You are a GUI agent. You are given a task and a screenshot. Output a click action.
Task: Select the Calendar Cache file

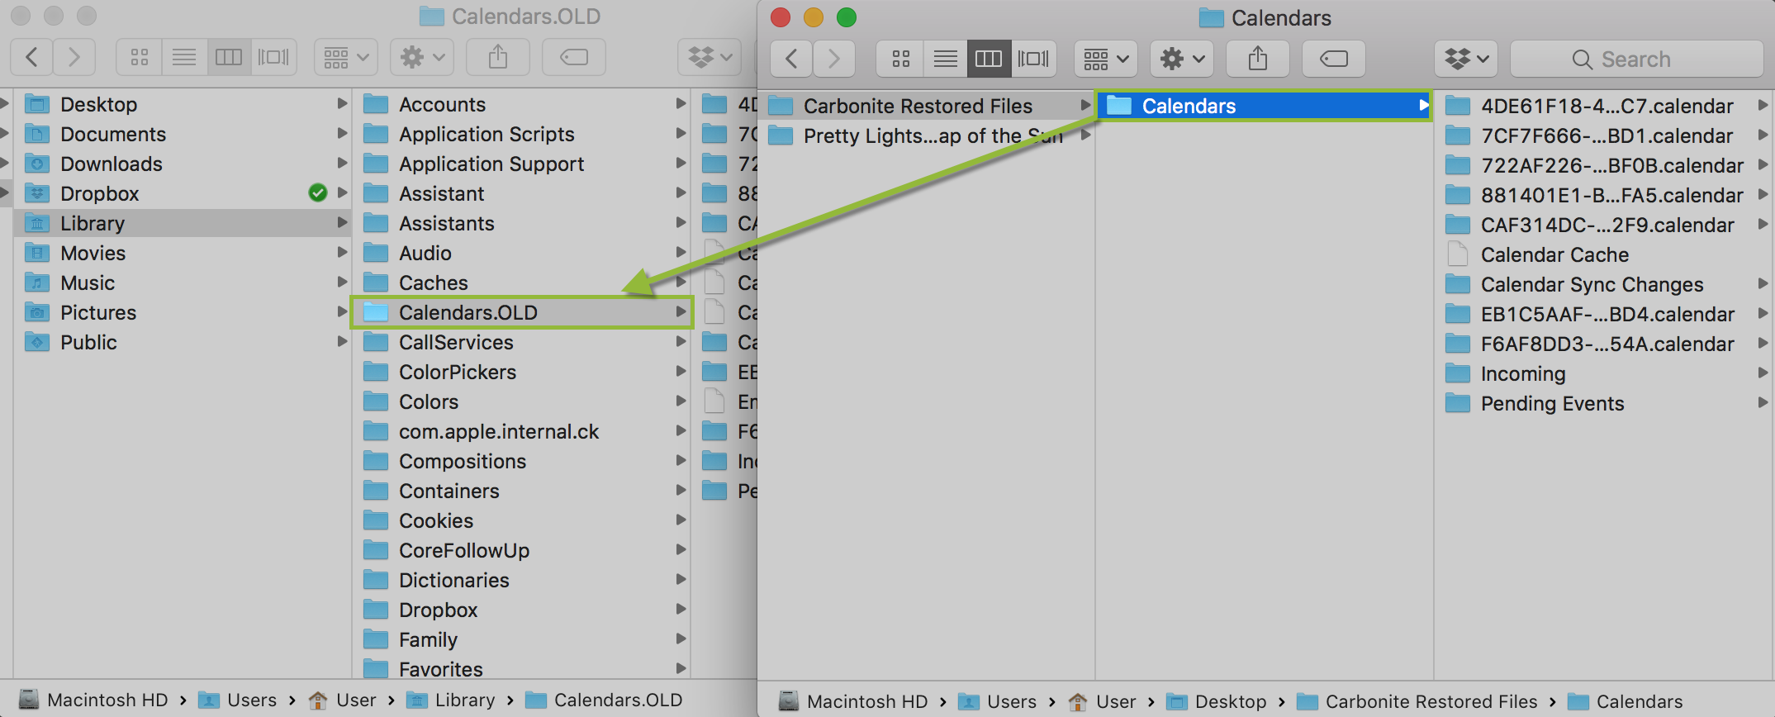1605,254
